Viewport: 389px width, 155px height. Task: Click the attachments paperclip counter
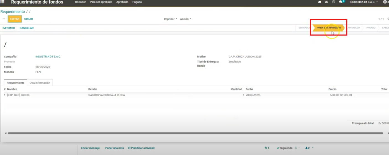pyautogui.click(x=267, y=148)
